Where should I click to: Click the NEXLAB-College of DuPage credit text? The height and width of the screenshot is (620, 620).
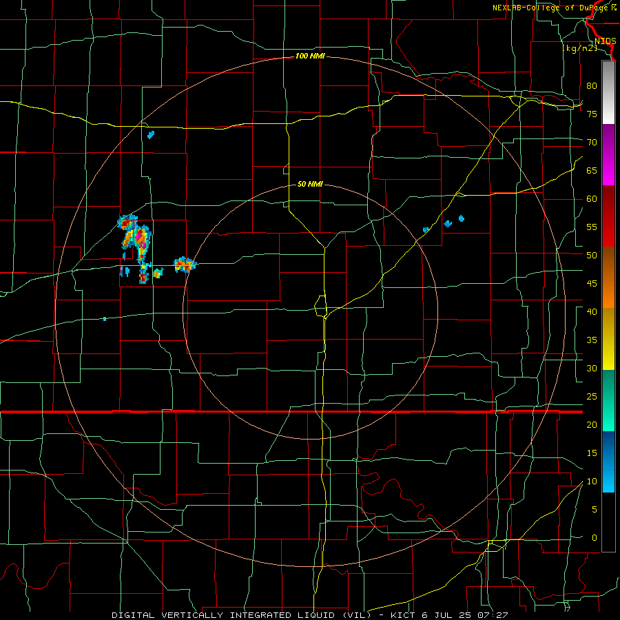[x=554, y=8]
